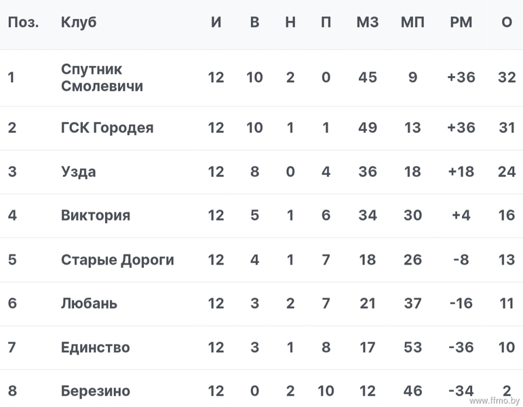Select the Единство club name
523x407 pixels.
(x=96, y=347)
